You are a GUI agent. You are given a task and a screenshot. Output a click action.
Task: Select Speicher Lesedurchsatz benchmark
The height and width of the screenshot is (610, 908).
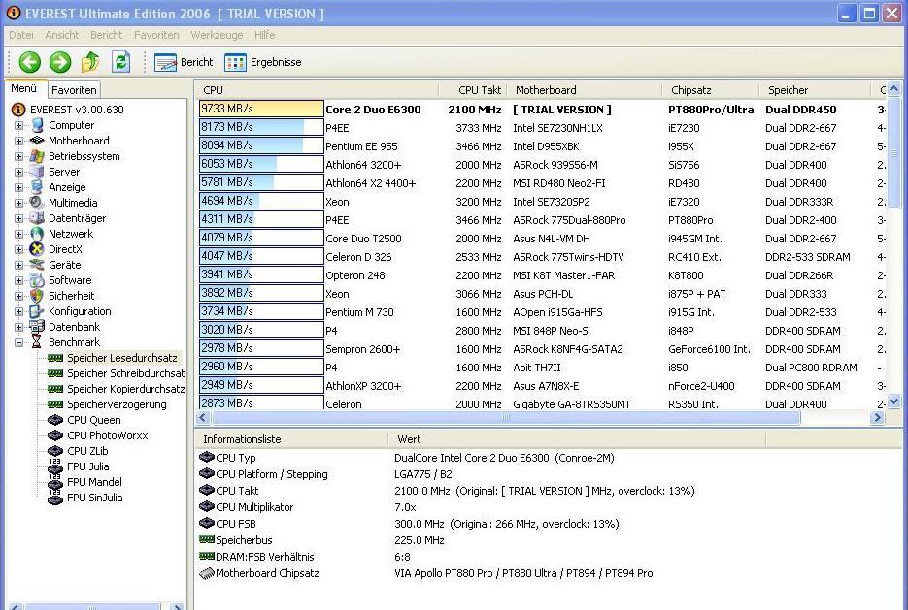122,358
